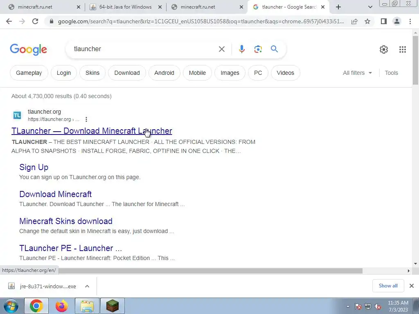Viewport: 419px width, 314px height.
Task: Reload the Google search page
Action: (35, 21)
